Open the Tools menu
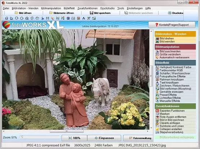 pos(121,8)
